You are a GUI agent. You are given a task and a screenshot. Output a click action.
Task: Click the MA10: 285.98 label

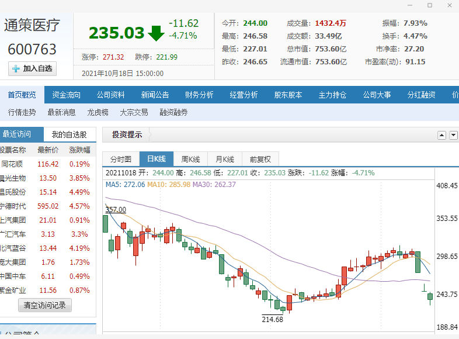(x=169, y=185)
